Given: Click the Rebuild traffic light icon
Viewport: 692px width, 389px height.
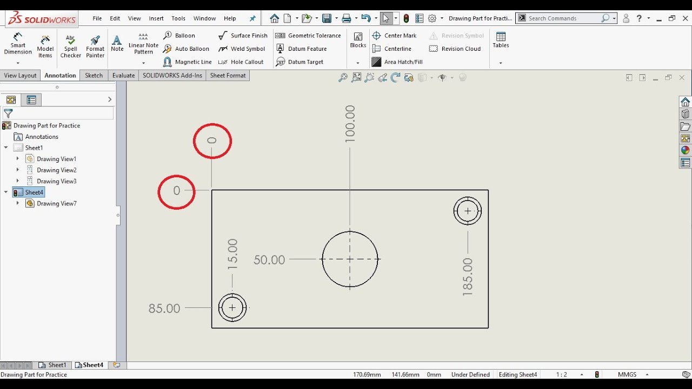Looking at the screenshot, I should [x=406, y=18].
